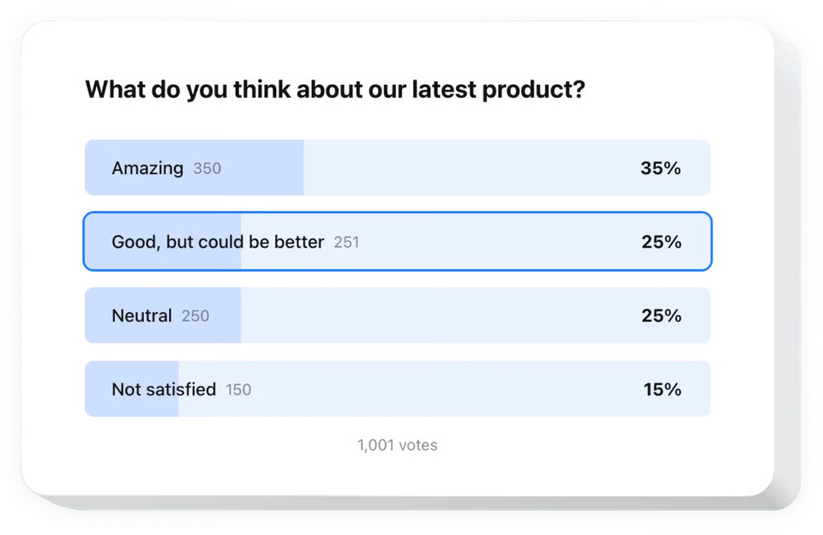The width and height of the screenshot is (823, 535).
Task: Vote for the Not satisfied option
Action: coord(397,389)
